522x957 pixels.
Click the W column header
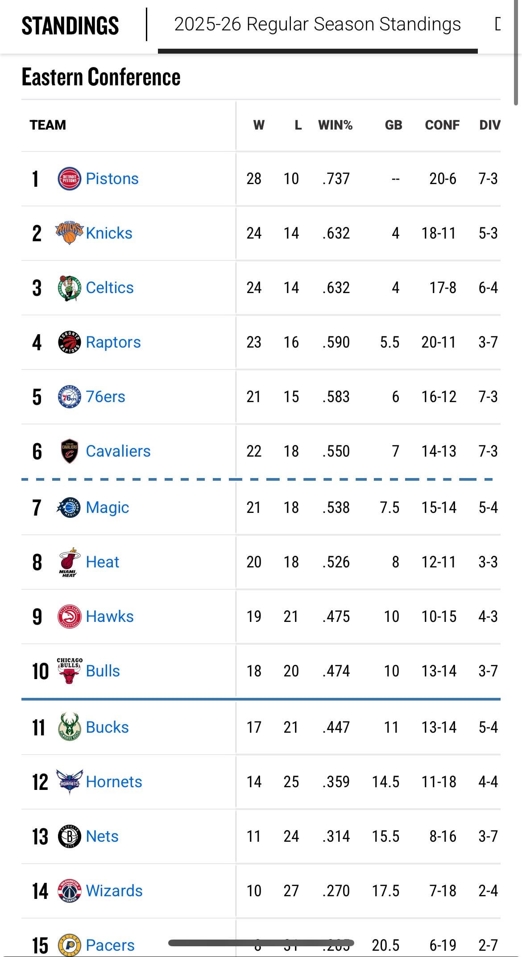tap(259, 125)
